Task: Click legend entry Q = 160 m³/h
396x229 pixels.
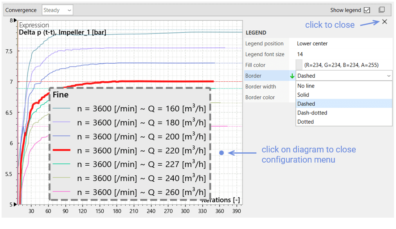Action: [129, 109]
